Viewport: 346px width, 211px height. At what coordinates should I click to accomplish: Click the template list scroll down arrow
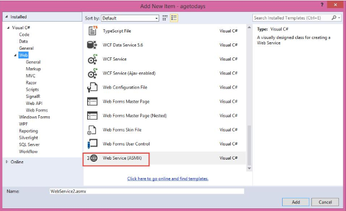click(x=249, y=168)
